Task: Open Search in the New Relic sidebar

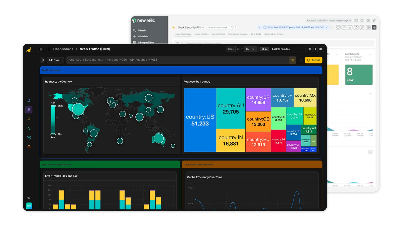Action: click(x=140, y=30)
